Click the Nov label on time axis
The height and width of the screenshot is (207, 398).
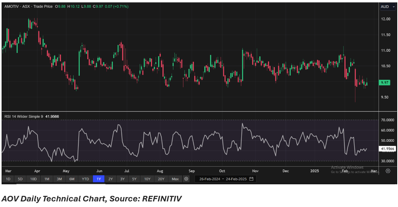pyautogui.click(x=255, y=171)
